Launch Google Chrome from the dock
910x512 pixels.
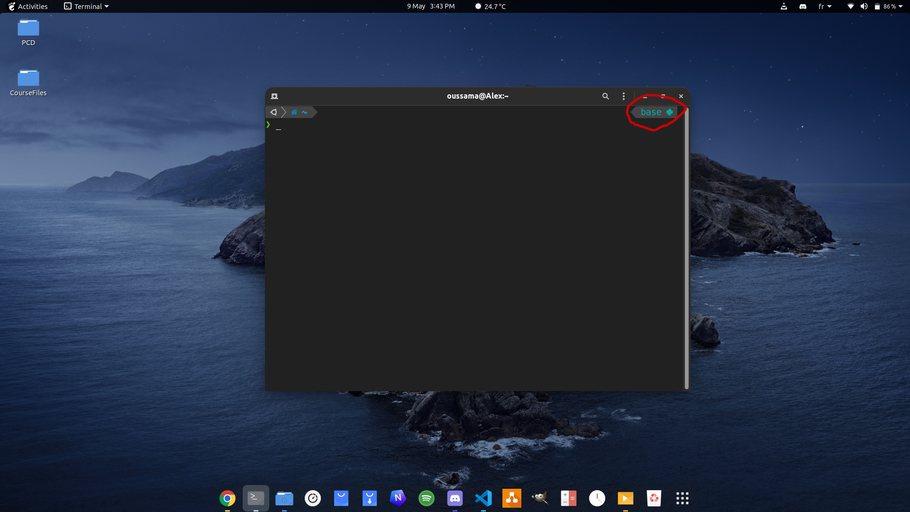coord(227,498)
